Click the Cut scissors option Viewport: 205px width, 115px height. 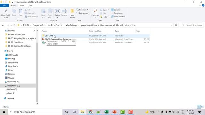pos(27,10)
